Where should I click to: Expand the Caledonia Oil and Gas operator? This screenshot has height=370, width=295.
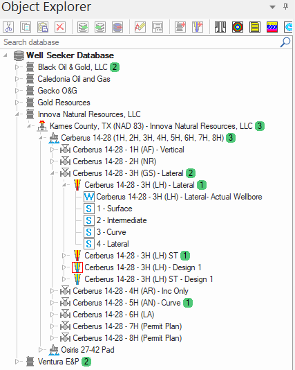tap(17, 79)
